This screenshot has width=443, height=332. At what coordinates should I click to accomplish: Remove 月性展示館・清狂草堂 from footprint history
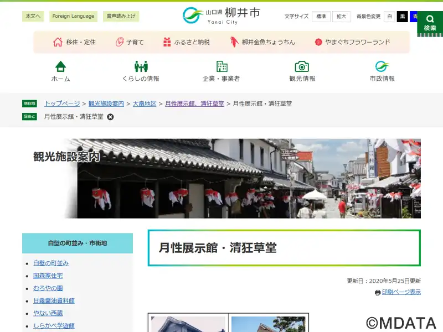(110, 117)
